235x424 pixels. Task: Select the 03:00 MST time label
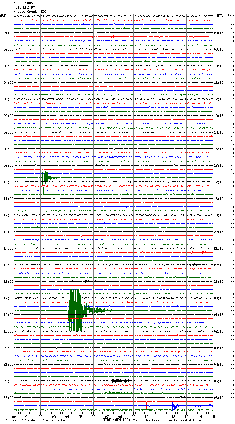coord(9,66)
